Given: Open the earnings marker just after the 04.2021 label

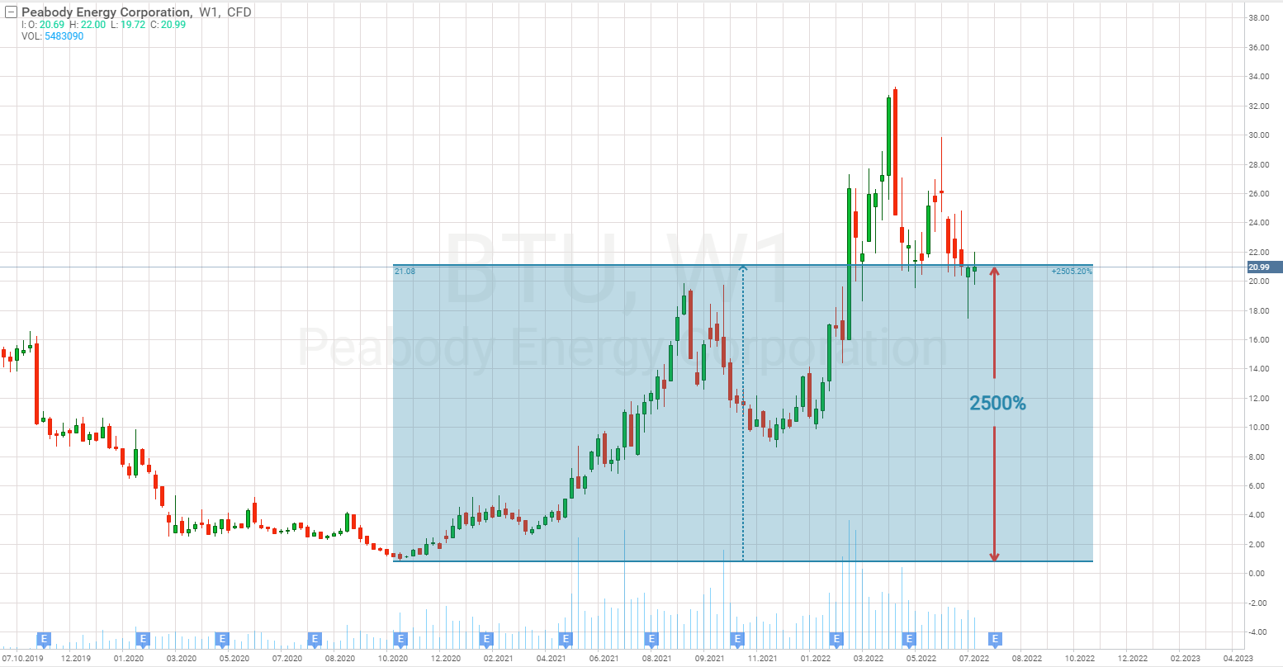Looking at the screenshot, I should tap(566, 638).
